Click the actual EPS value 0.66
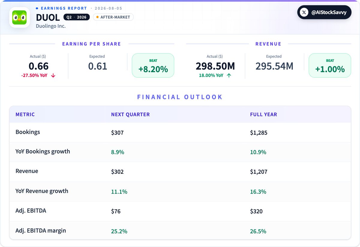This screenshot has width=360, height=247. [38, 66]
